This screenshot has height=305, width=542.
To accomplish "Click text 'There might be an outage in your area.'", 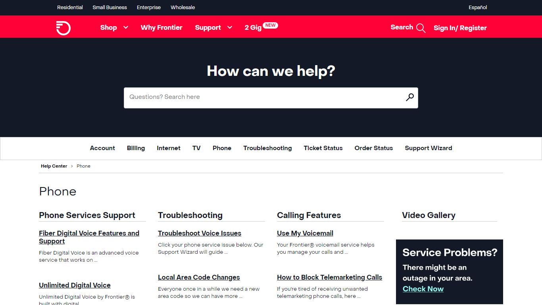I will point(437,272).
